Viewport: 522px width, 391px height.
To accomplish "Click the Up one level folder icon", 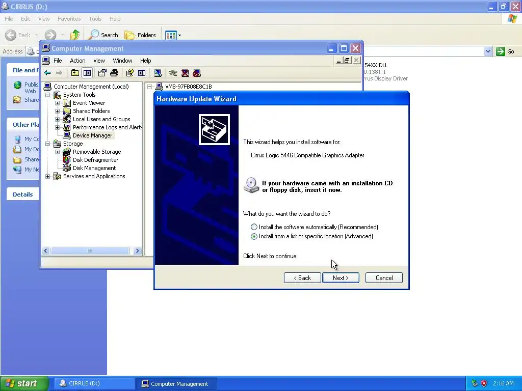I will point(75,73).
